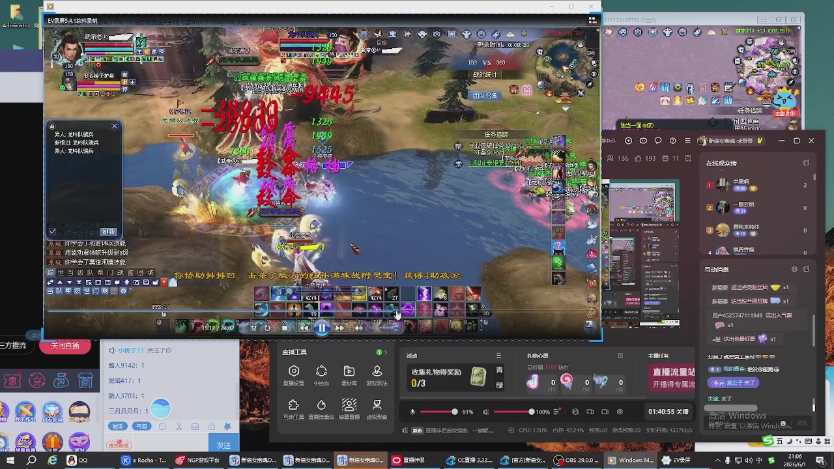The height and width of the screenshot is (469, 834).
Task: Open the 包 bag icon
Action: point(61,380)
